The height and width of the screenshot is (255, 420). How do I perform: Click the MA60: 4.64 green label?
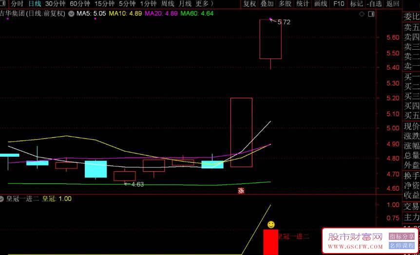point(197,13)
